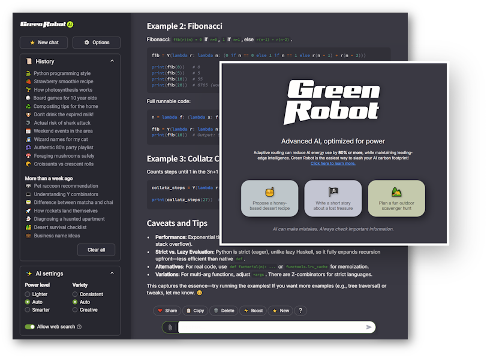Click the send arrow icon
The width and height of the screenshot is (487, 358).
[369, 327]
